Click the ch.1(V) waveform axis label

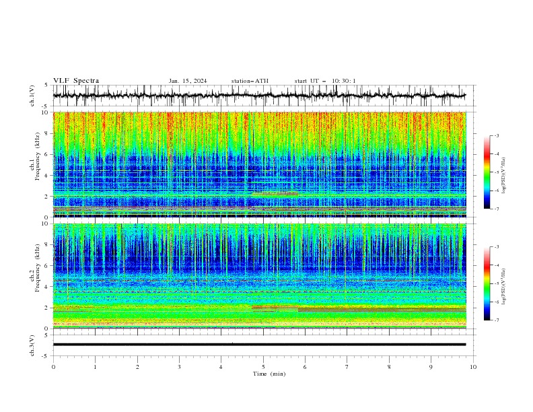point(32,96)
